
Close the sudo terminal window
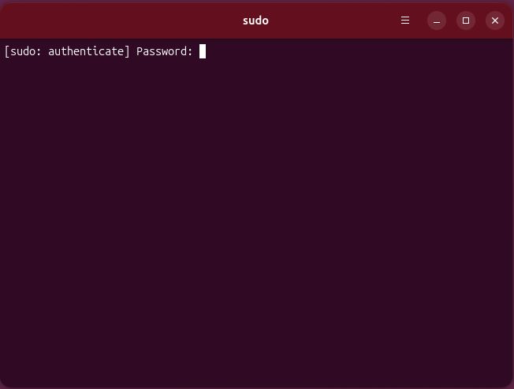pyautogui.click(x=495, y=21)
